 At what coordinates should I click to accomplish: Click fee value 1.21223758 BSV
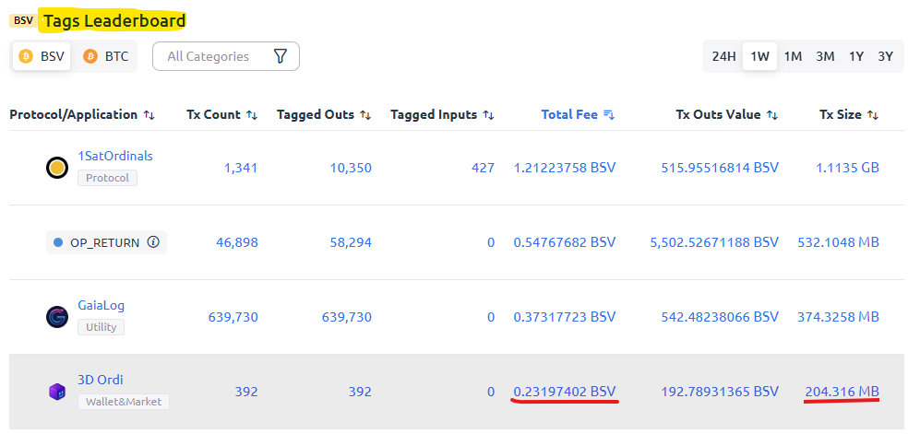565,168
